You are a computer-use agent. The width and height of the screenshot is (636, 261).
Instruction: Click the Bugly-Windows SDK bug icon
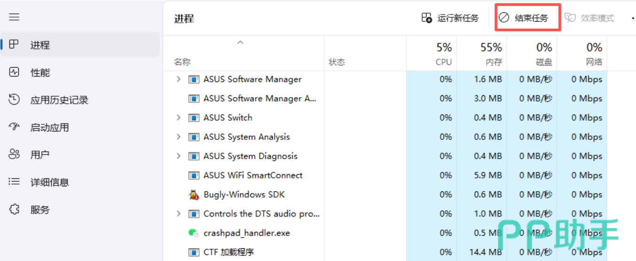click(x=193, y=194)
